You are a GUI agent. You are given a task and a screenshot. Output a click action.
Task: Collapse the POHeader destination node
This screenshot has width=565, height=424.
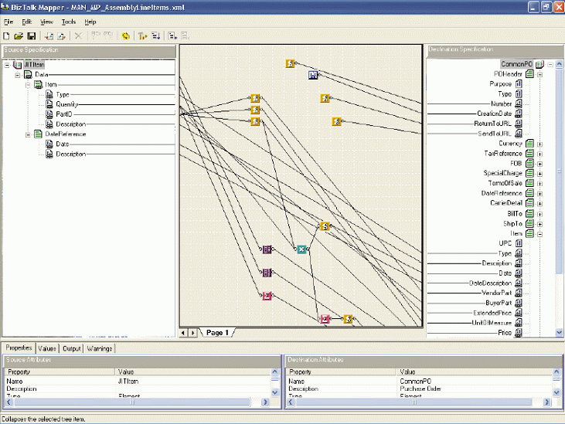coord(539,75)
